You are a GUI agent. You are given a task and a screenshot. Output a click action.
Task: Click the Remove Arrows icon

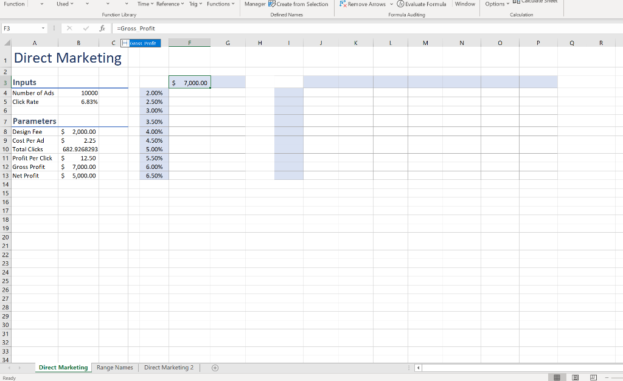click(x=343, y=4)
